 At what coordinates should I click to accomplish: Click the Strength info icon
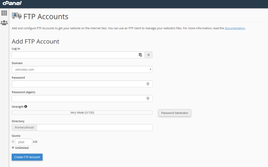point(26,107)
